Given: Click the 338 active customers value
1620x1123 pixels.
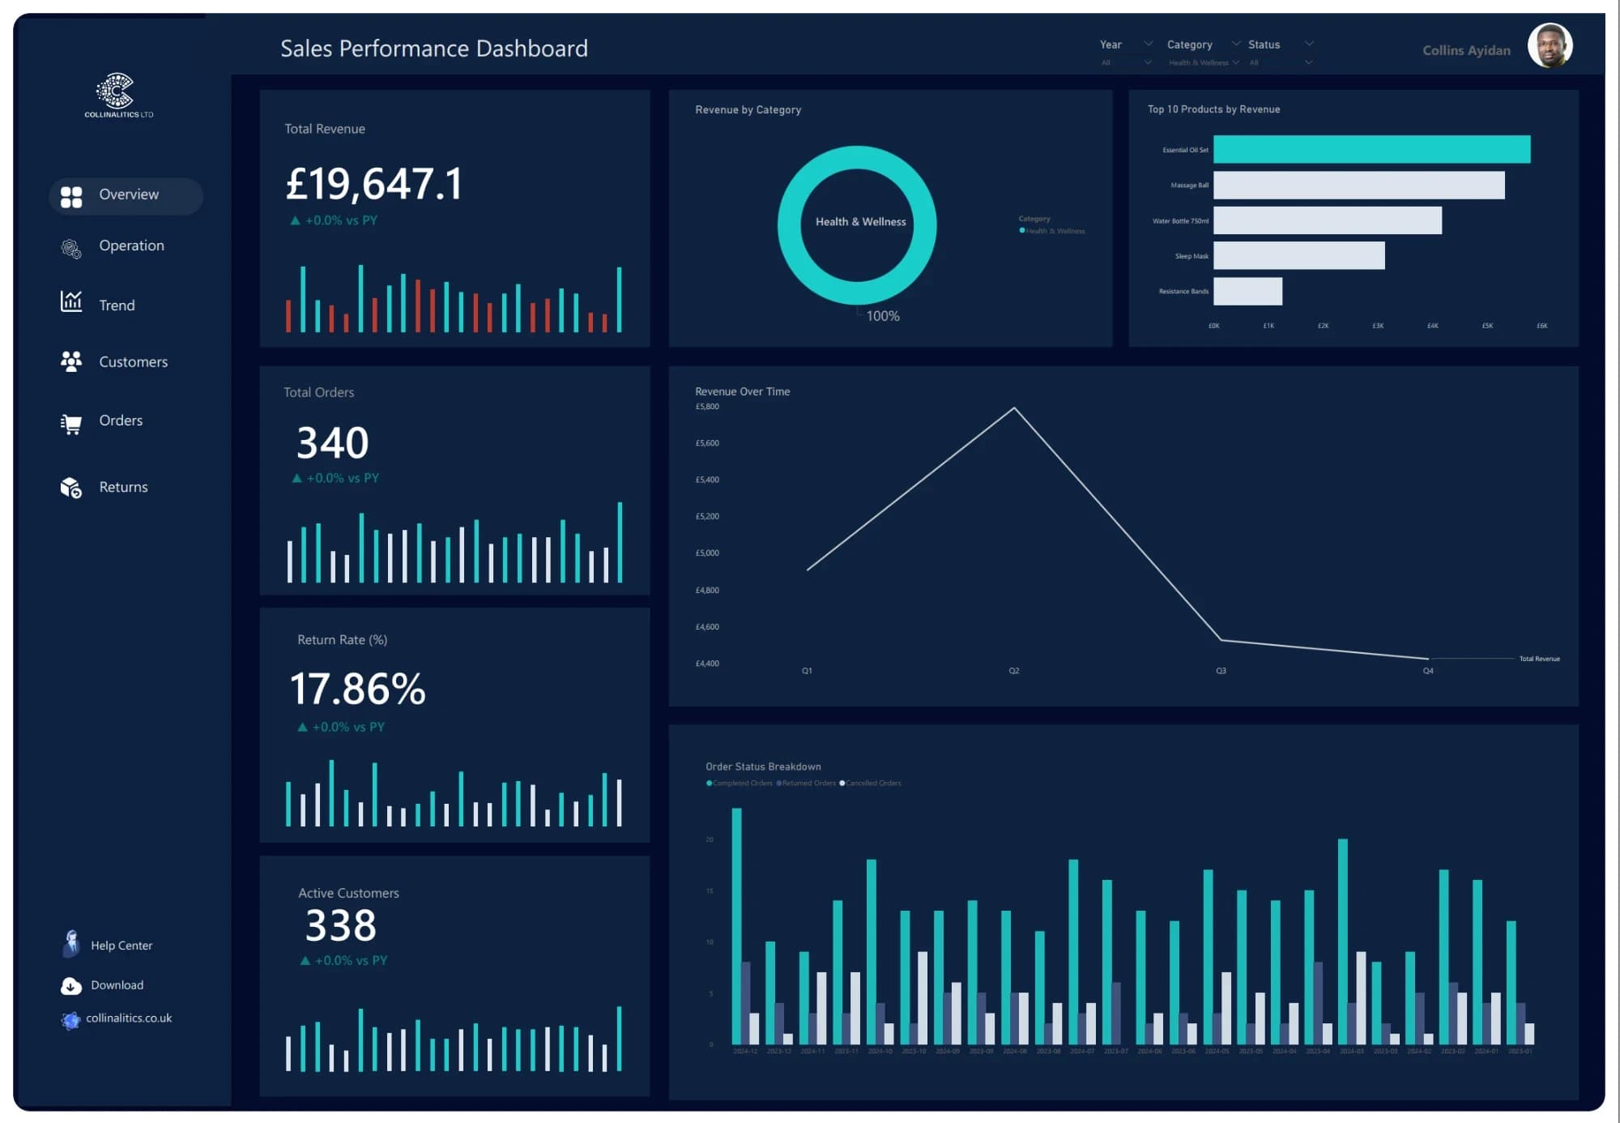Looking at the screenshot, I should pos(340,925).
